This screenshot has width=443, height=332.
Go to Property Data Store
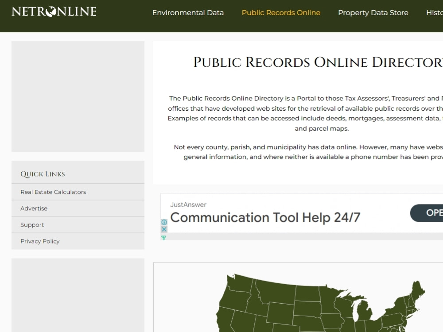point(373,13)
